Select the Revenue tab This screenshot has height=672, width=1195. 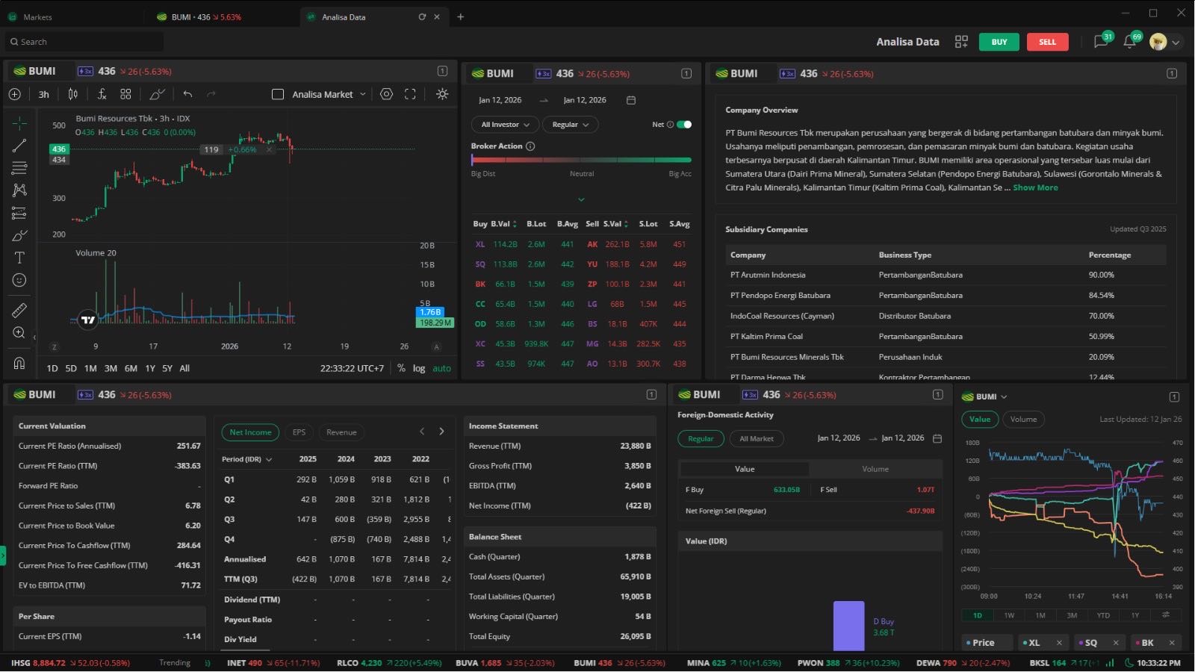tap(341, 432)
